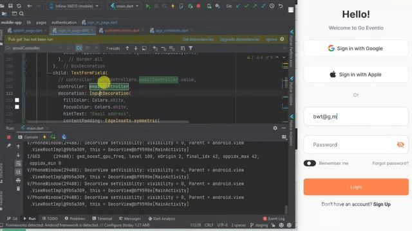The width and height of the screenshot is (412, 231).
Task: Toggle the Remember me switch
Action: point(310,163)
